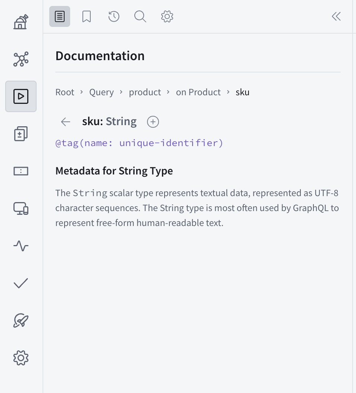This screenshot has width=356, height=393.
Task: Switch to the Documentation tab
Action: (59, 16)
